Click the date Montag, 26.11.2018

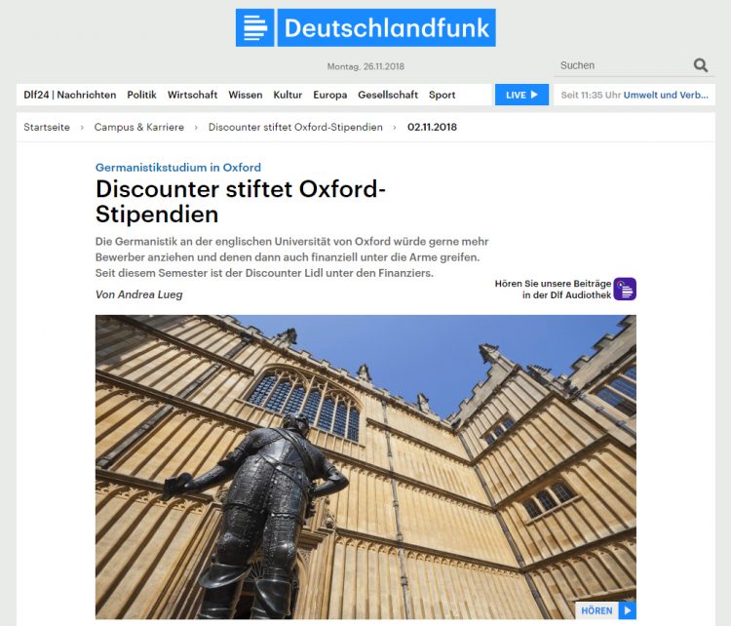pyautogui.click(x=365, y=66)
